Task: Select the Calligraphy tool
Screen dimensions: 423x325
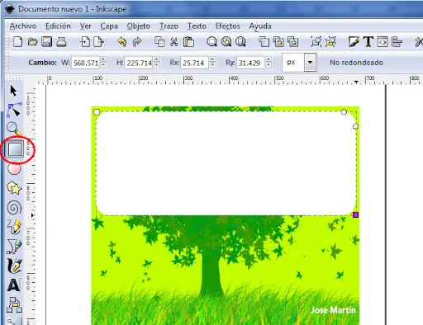Action: (x=14, y=266)
